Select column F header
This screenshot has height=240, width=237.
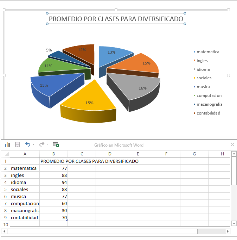[x=166, y=154]
